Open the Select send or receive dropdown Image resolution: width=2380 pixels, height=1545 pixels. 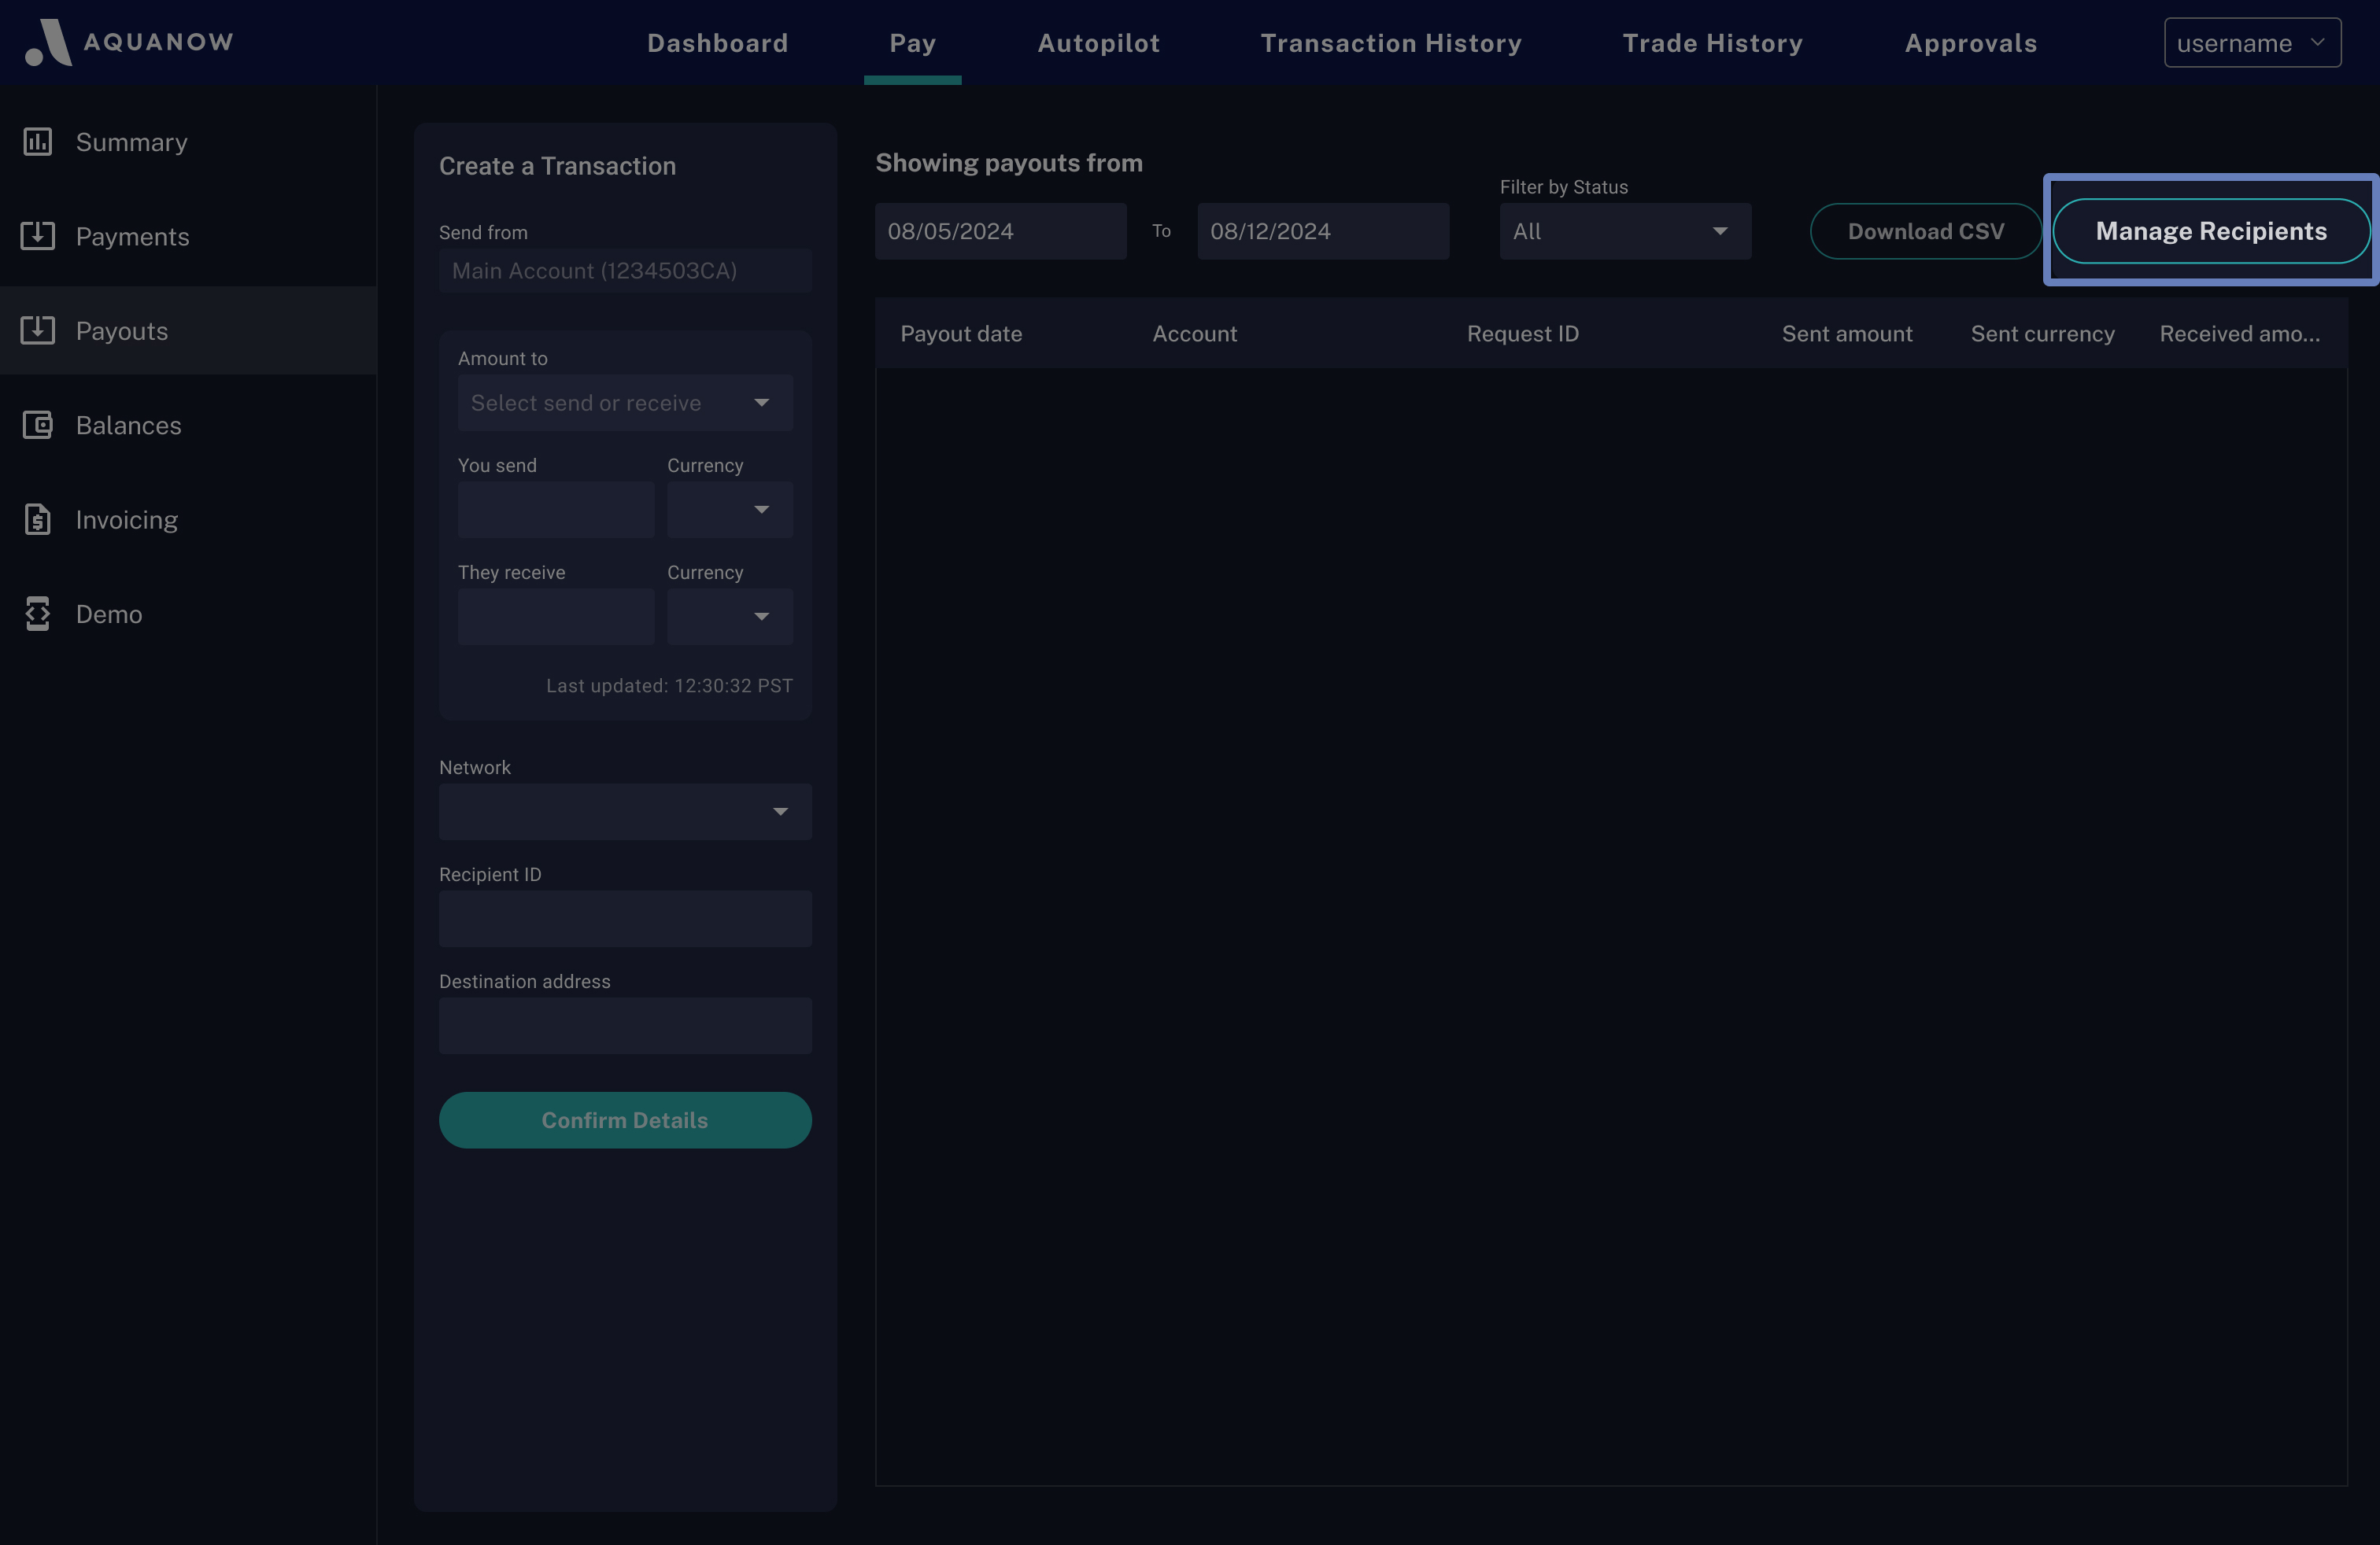click(x=625, y=403)
